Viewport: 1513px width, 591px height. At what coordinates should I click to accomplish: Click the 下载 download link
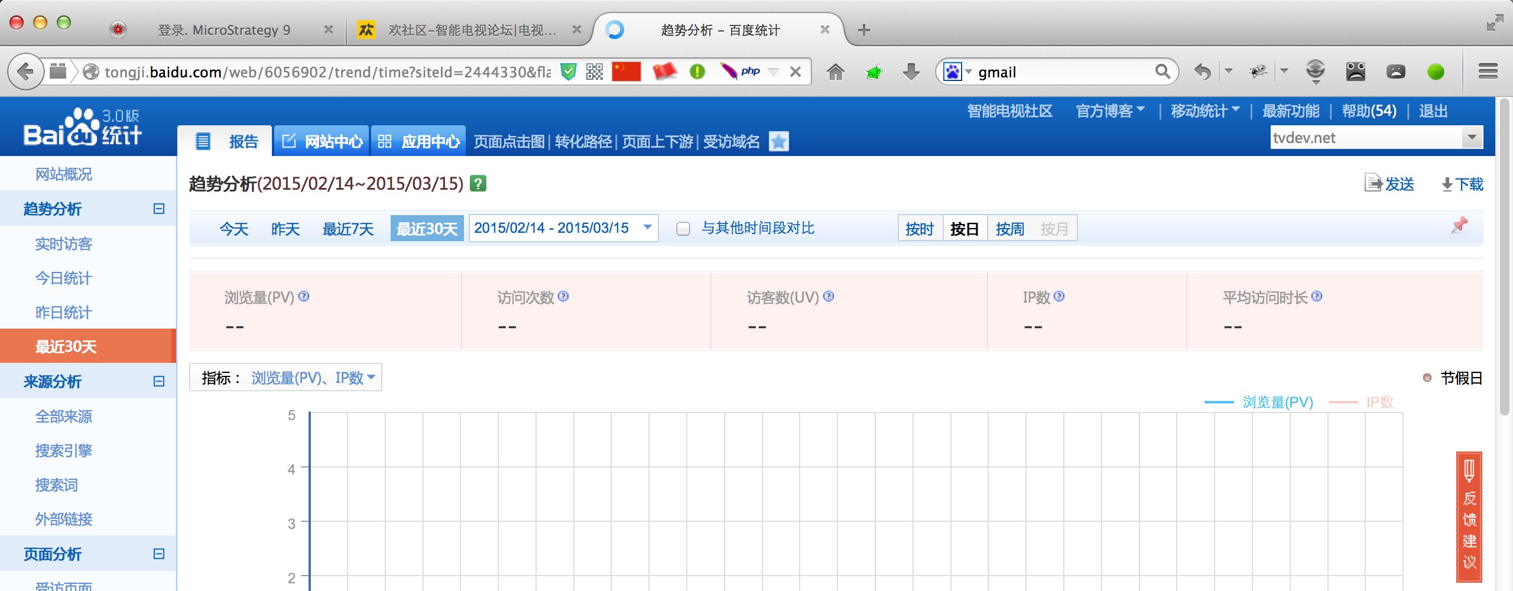pos(1462,184)
